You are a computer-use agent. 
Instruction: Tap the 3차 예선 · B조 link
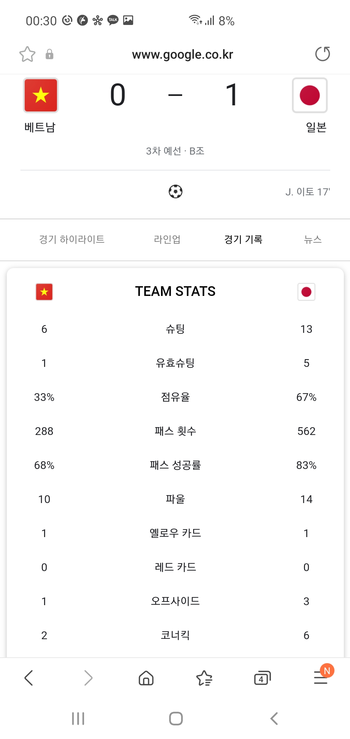[175, 151]
